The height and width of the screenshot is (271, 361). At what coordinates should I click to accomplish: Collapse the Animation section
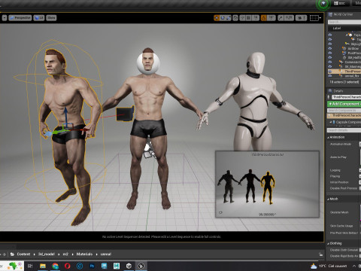point(329,137)
